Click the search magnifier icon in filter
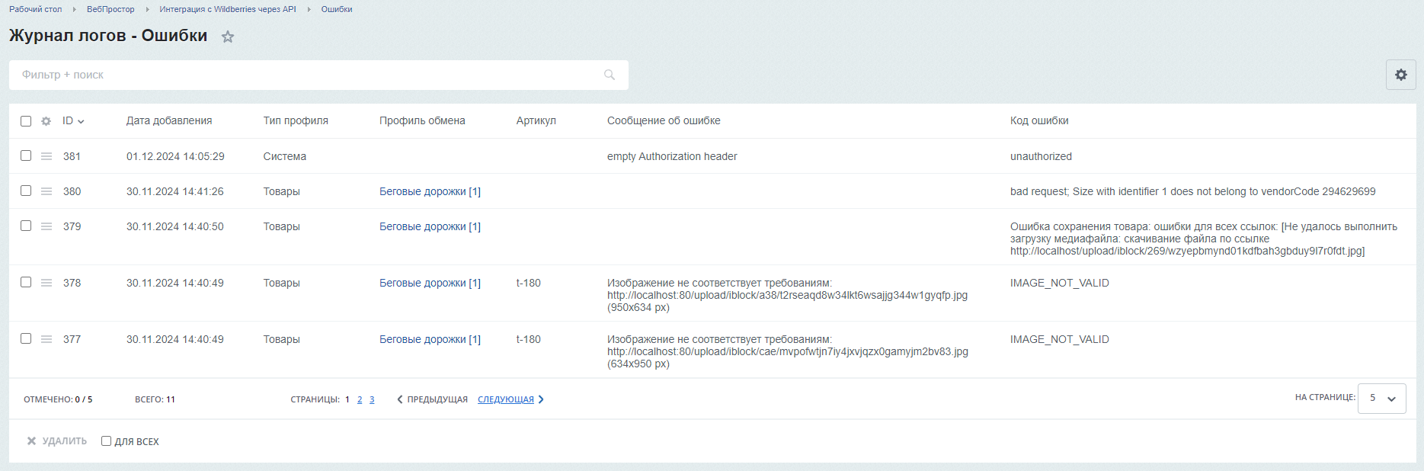1424x471 pixels. point(610,75)
